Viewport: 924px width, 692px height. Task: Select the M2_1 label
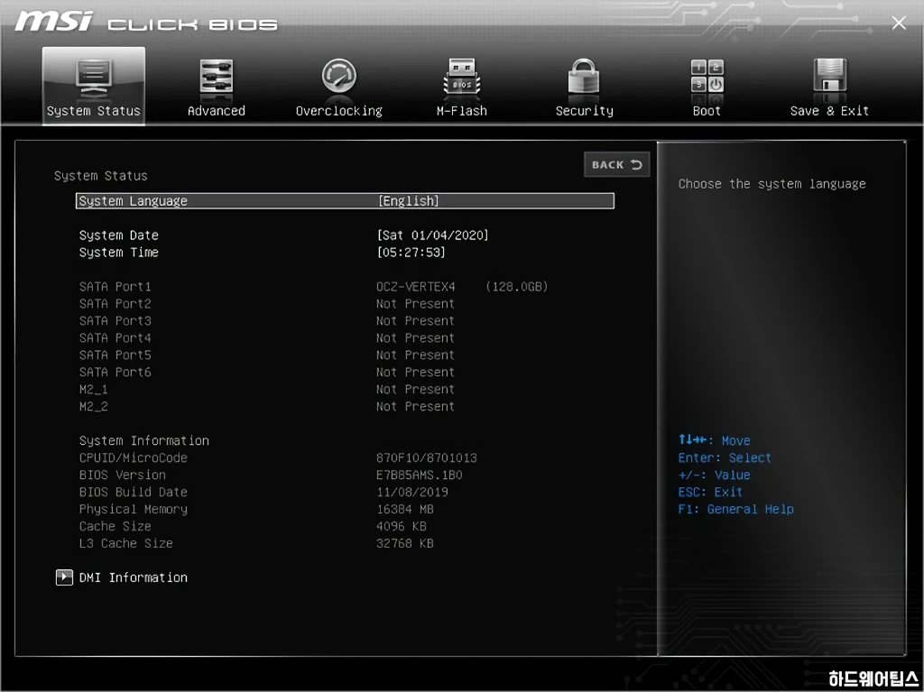coord(94,390)
